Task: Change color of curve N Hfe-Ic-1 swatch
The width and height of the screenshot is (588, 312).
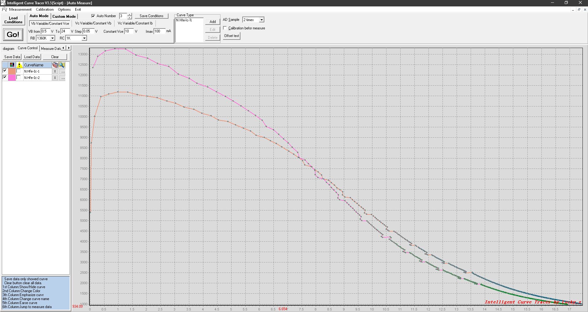Action: (12, 71)
